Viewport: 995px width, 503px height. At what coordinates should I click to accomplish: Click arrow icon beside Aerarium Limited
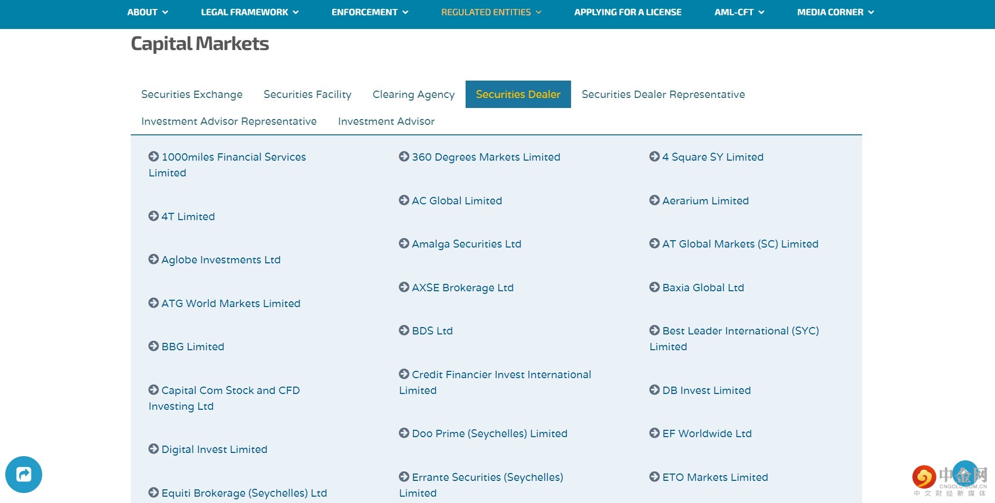654,200
